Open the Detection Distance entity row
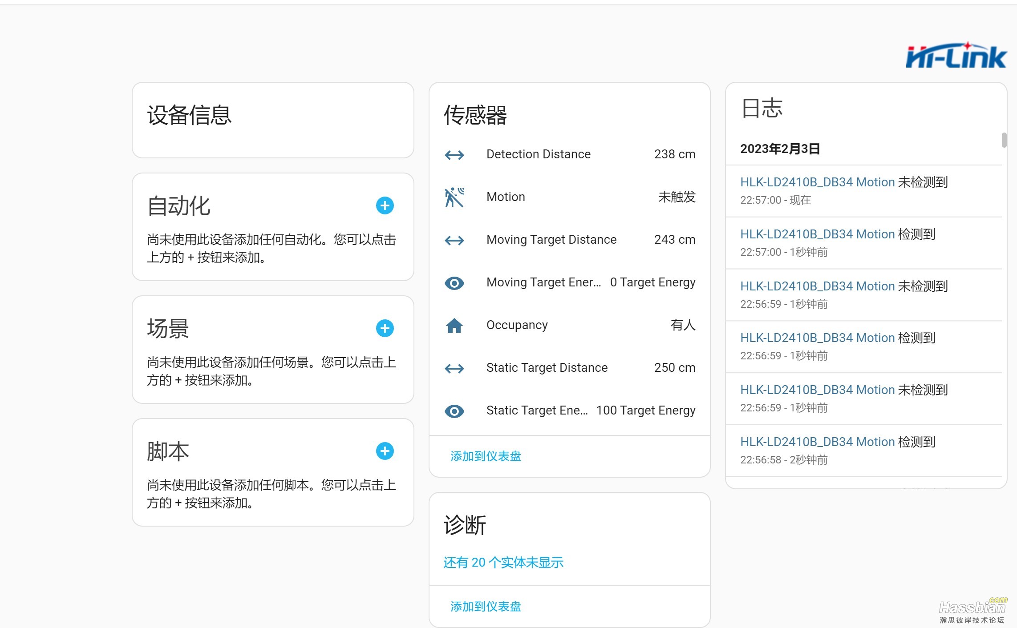The image size is (1017, 628). 569,154
